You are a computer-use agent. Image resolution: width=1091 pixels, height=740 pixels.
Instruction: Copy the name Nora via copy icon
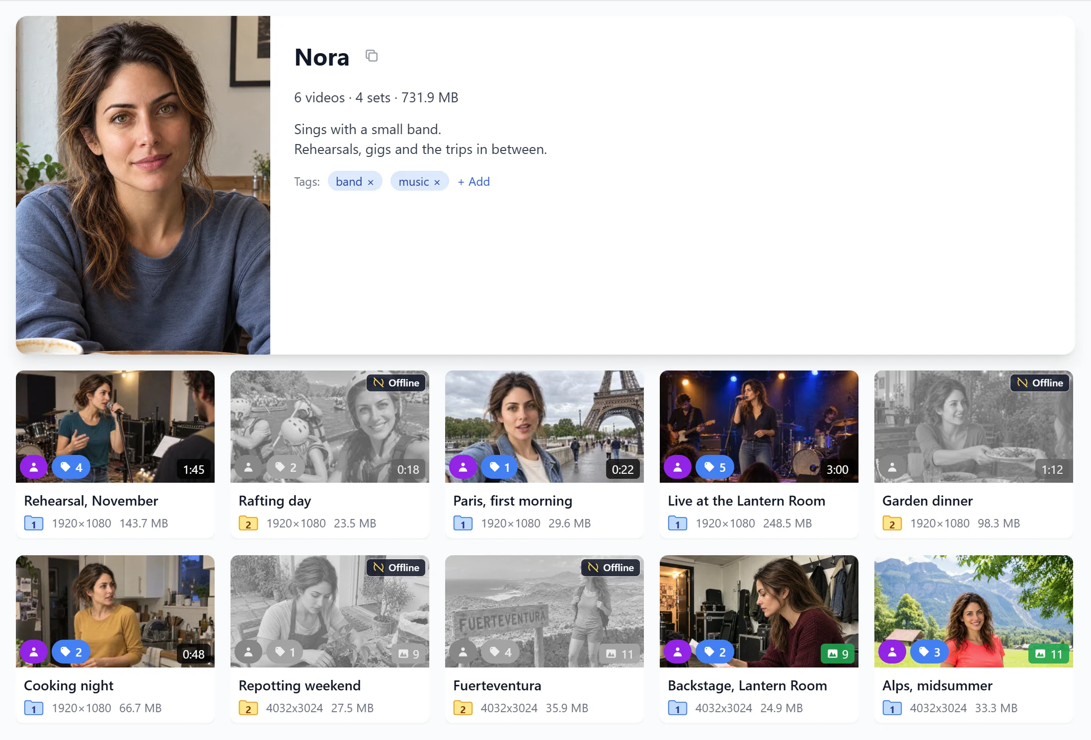click(372, 56)
